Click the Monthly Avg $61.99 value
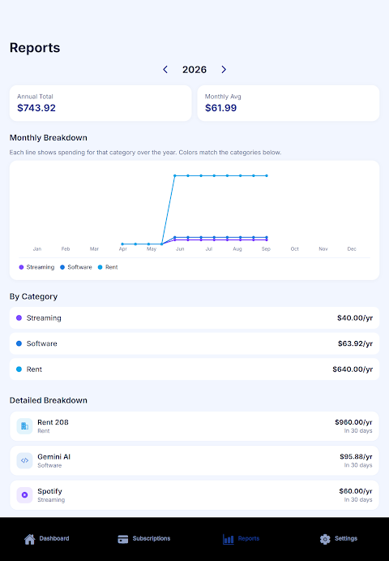389x561 pixels. point(220,108)
